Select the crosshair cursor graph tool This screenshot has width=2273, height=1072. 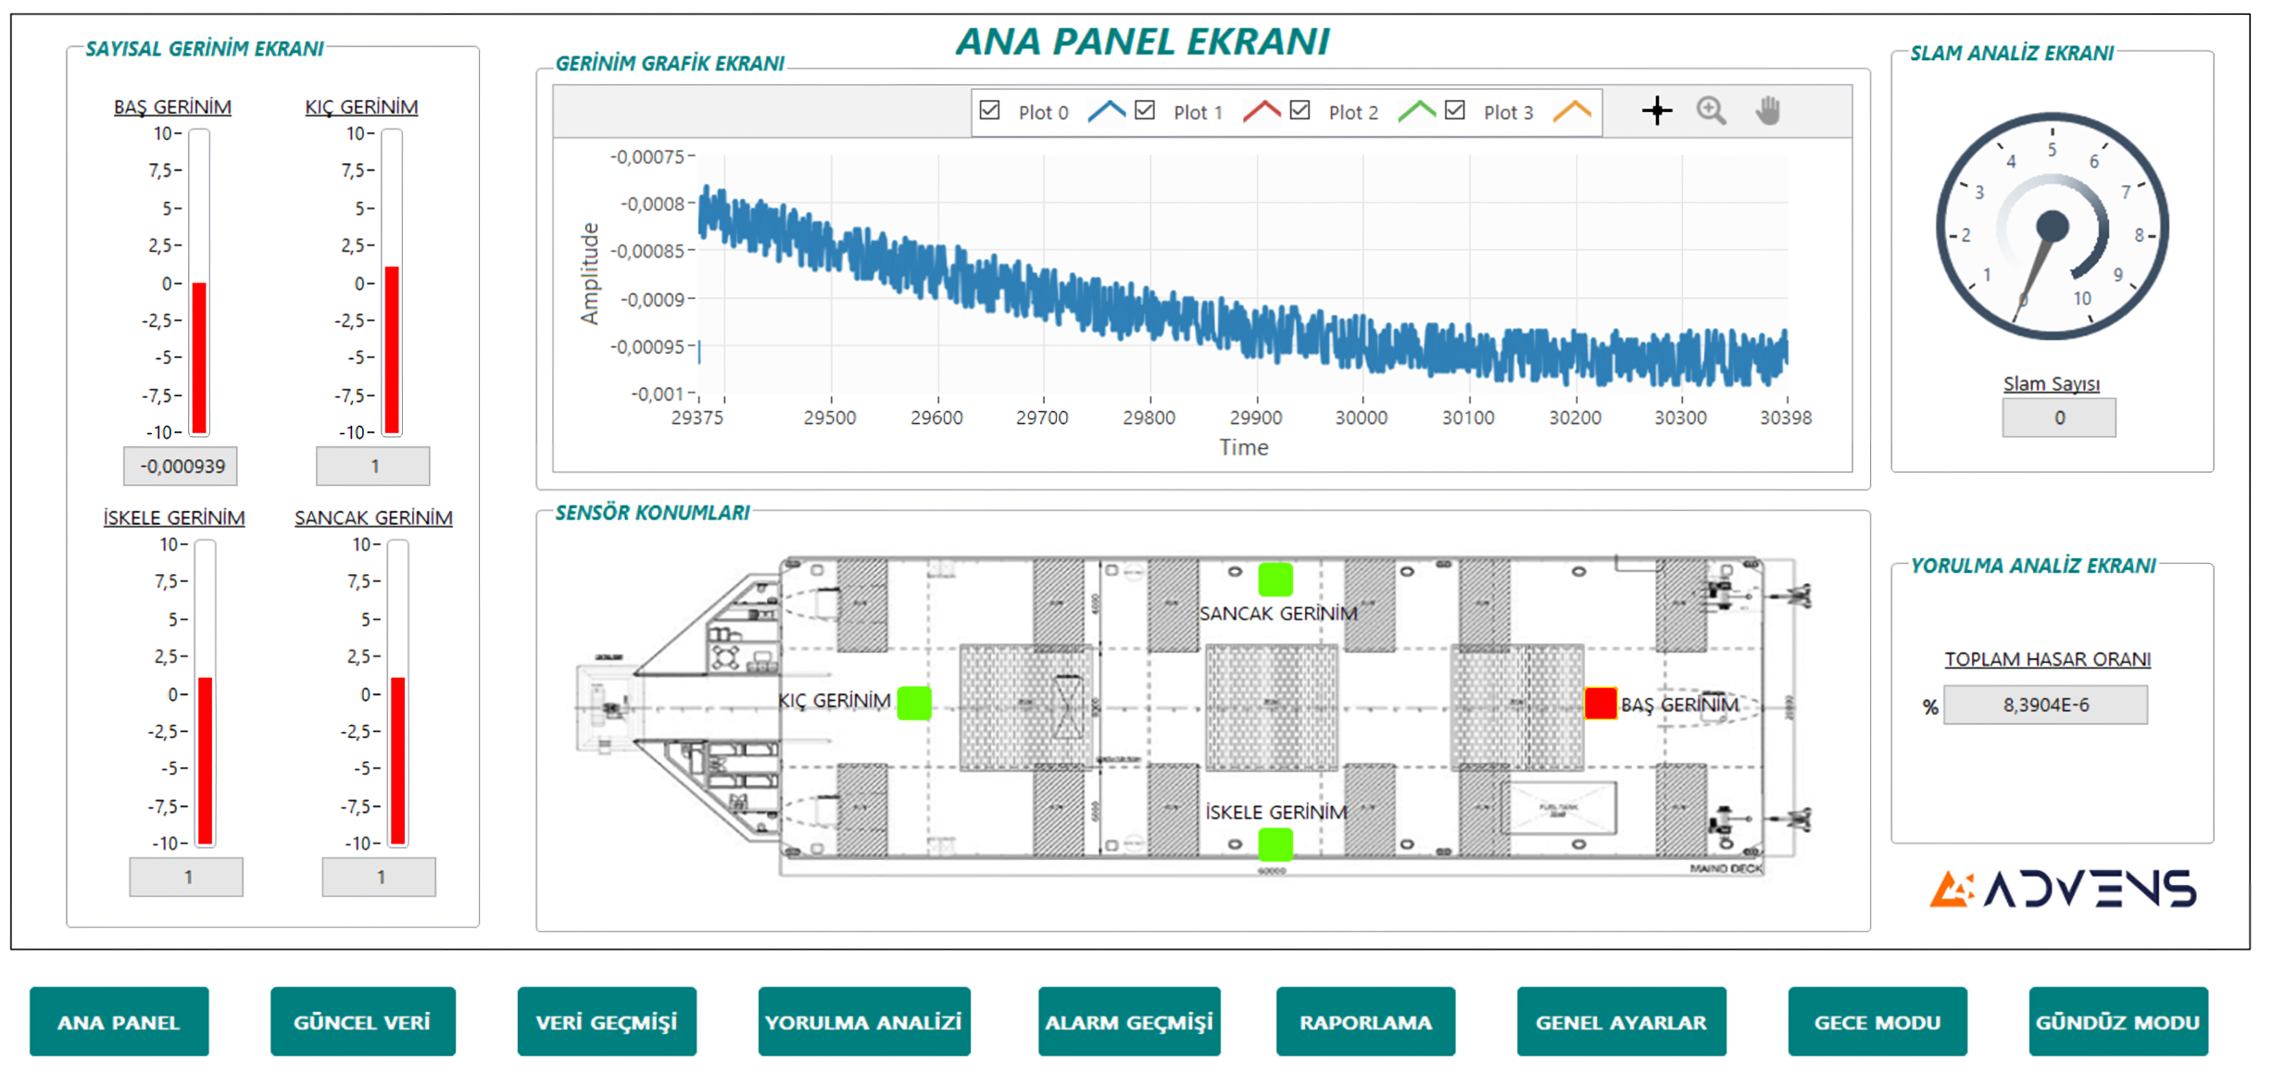pyautogui.click(x=1656, y=111)
